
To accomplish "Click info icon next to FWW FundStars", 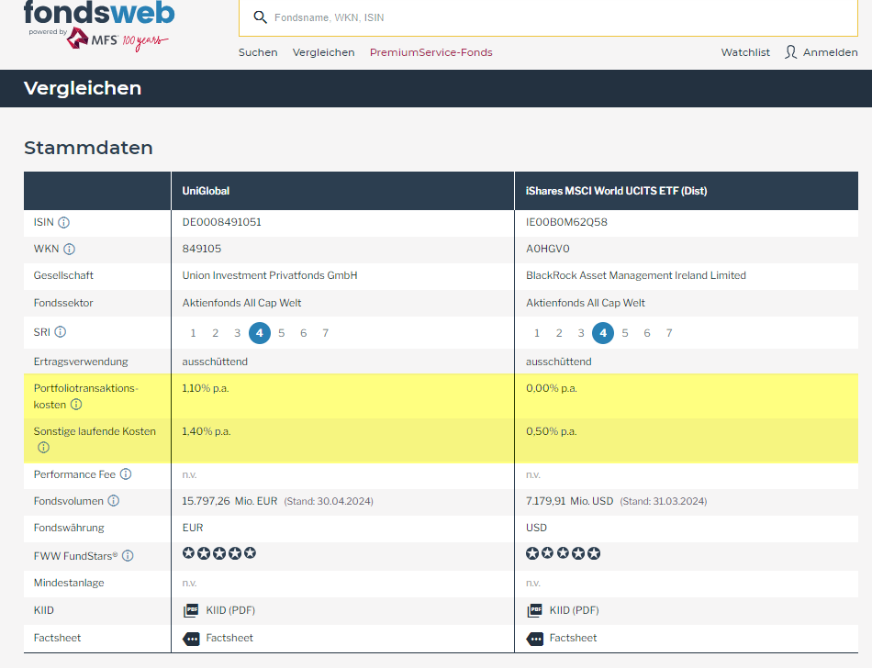I will coord(129,555).
